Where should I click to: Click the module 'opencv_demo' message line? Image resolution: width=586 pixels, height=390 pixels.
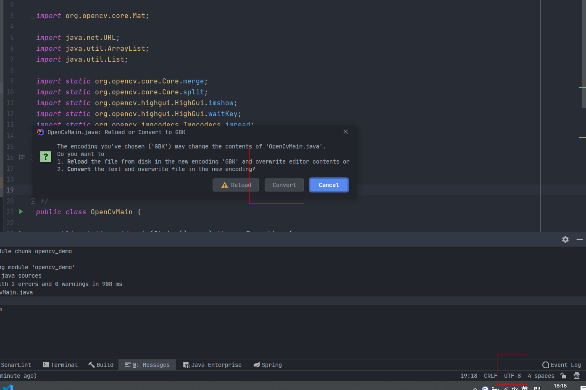37,267
